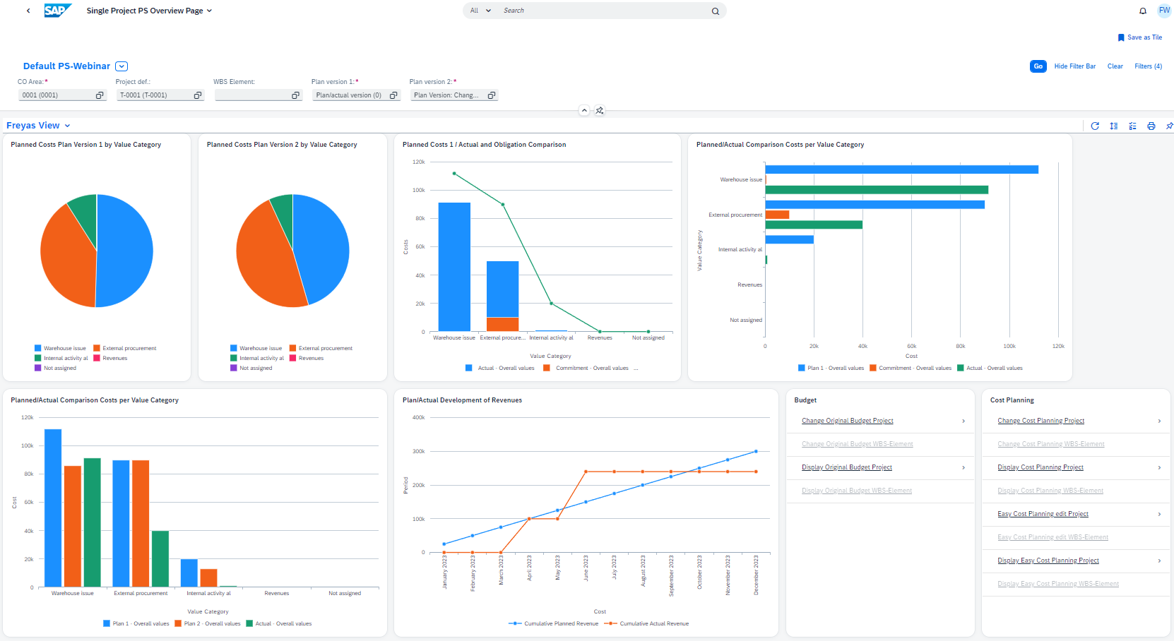Click the blue Warehouse issue bar in Obligation Comparison
1174x641 pixels.
point(454,267)
